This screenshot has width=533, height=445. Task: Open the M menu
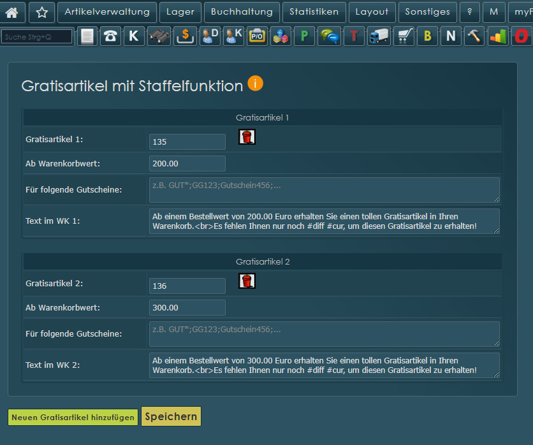(x=494, y=12)
